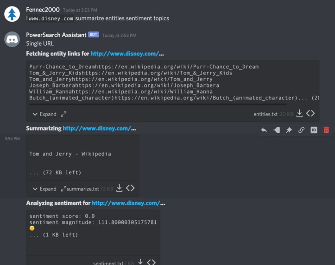This screenshot has width=335, height=265.
Task: Download summarize.txt file
Action: (119, 188)
